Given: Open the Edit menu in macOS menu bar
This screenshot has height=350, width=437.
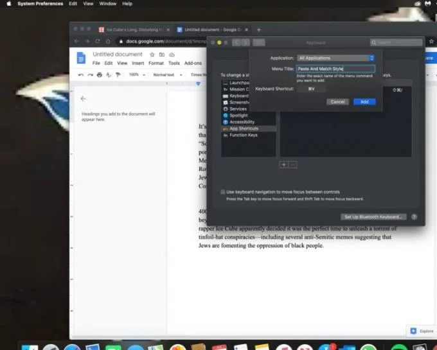Looking at the screenshot, I should click(73, 4).
